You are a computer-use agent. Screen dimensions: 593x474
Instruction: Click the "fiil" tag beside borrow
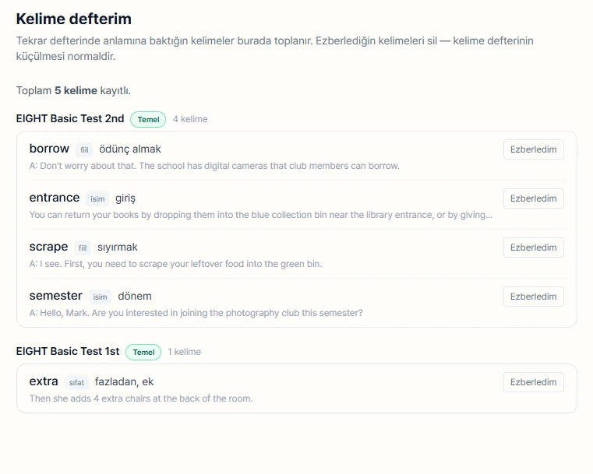(84, 150)
